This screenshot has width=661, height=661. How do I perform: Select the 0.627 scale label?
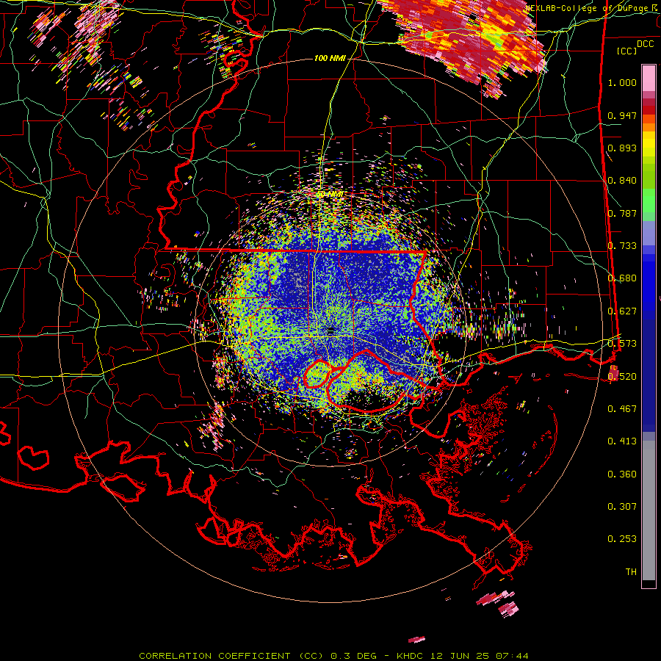tap(622, 311)
